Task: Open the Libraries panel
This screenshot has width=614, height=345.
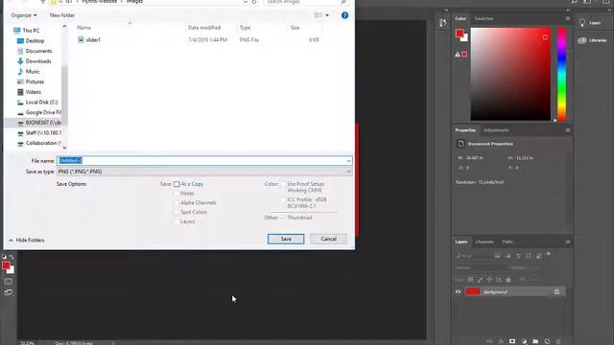Action: [593, 40]
